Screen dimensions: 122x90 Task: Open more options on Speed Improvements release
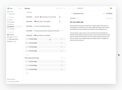pos(65,31)
